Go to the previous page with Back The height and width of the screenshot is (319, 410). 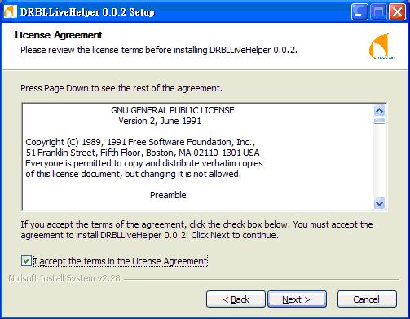(x=236, y=299)
